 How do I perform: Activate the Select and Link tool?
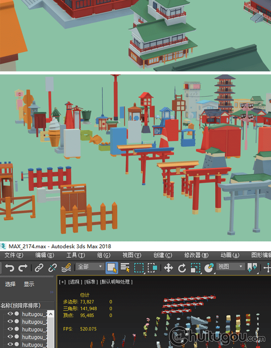pos(39,268)
